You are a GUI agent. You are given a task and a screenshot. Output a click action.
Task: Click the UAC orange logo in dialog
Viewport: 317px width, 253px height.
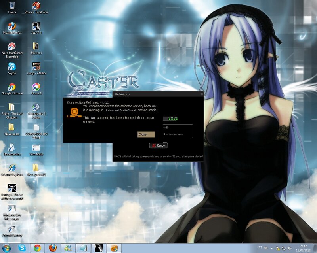74,113
